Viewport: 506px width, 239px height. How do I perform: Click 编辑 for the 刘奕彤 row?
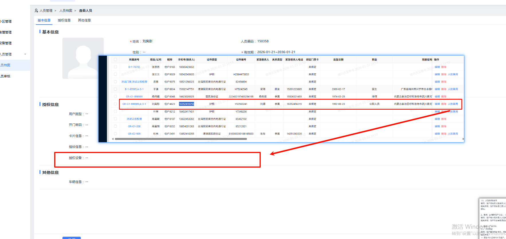tap(437, 104)
